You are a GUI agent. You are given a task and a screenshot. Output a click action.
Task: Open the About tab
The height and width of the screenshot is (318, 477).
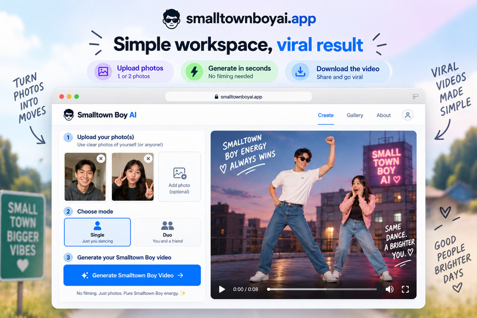383,115
